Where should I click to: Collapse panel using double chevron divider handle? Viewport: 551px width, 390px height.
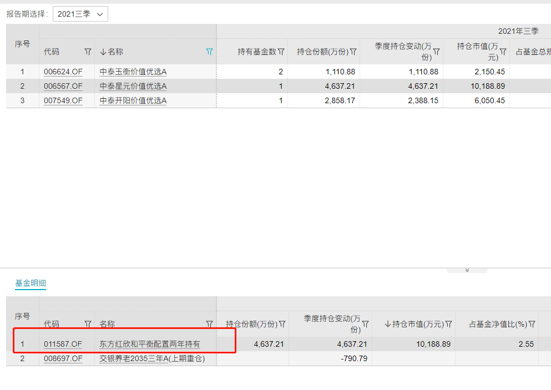click(x=467, y=270)
